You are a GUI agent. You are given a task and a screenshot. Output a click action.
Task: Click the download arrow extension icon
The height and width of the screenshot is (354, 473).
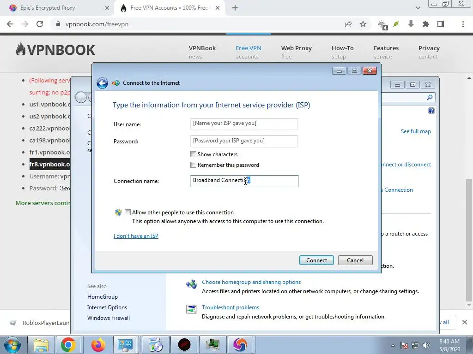[411, 24]
